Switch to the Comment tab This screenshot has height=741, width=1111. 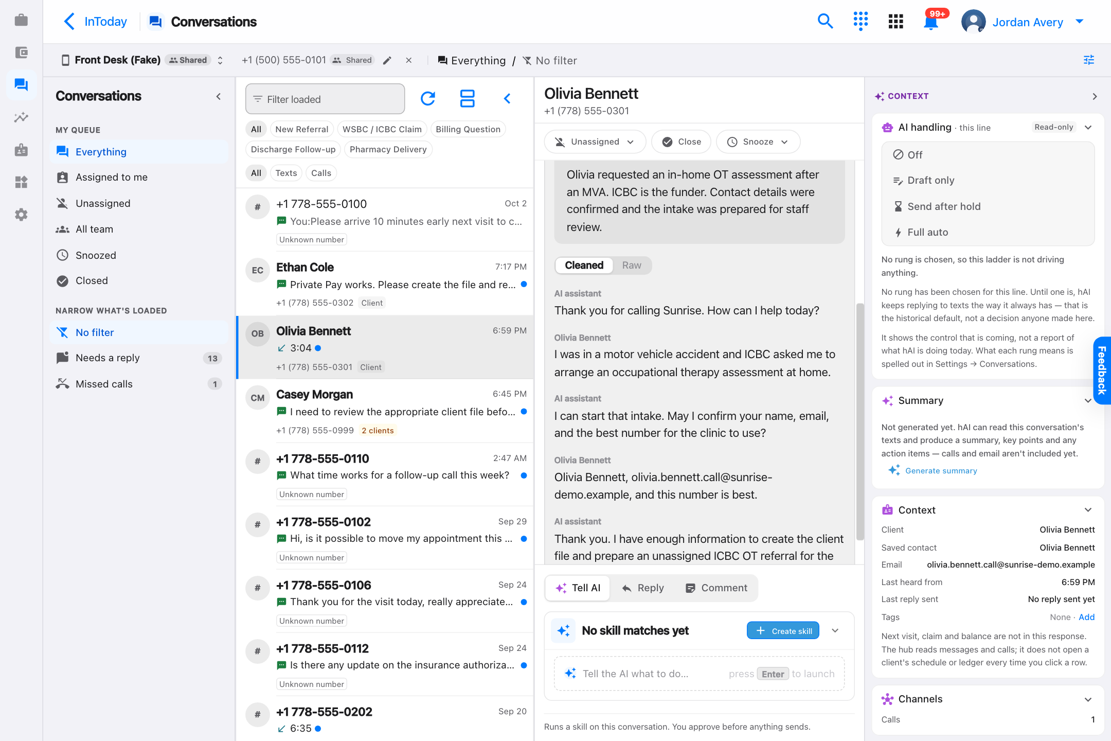(716, 588)
